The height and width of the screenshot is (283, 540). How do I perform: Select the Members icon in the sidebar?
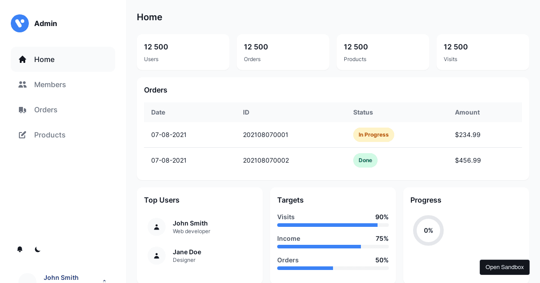22,84
